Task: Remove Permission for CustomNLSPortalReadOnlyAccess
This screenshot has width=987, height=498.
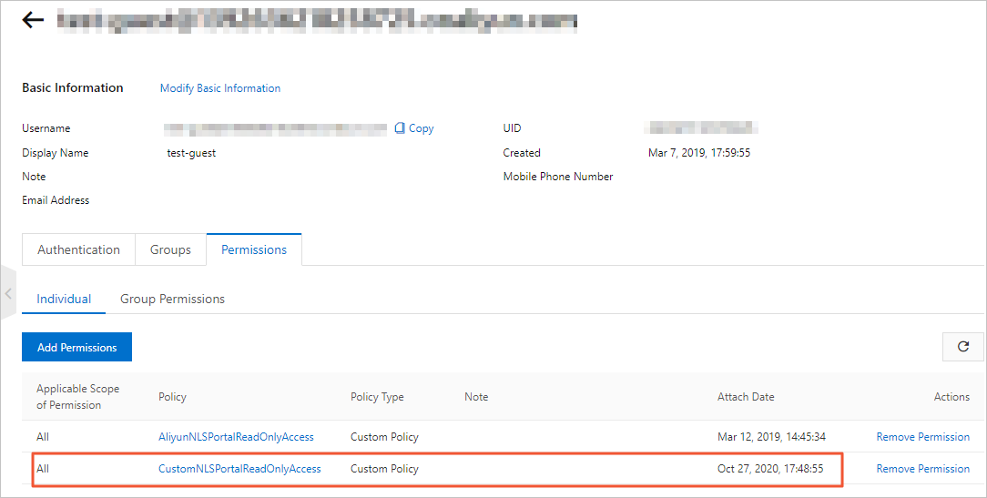Action: [x=922, y=468]
